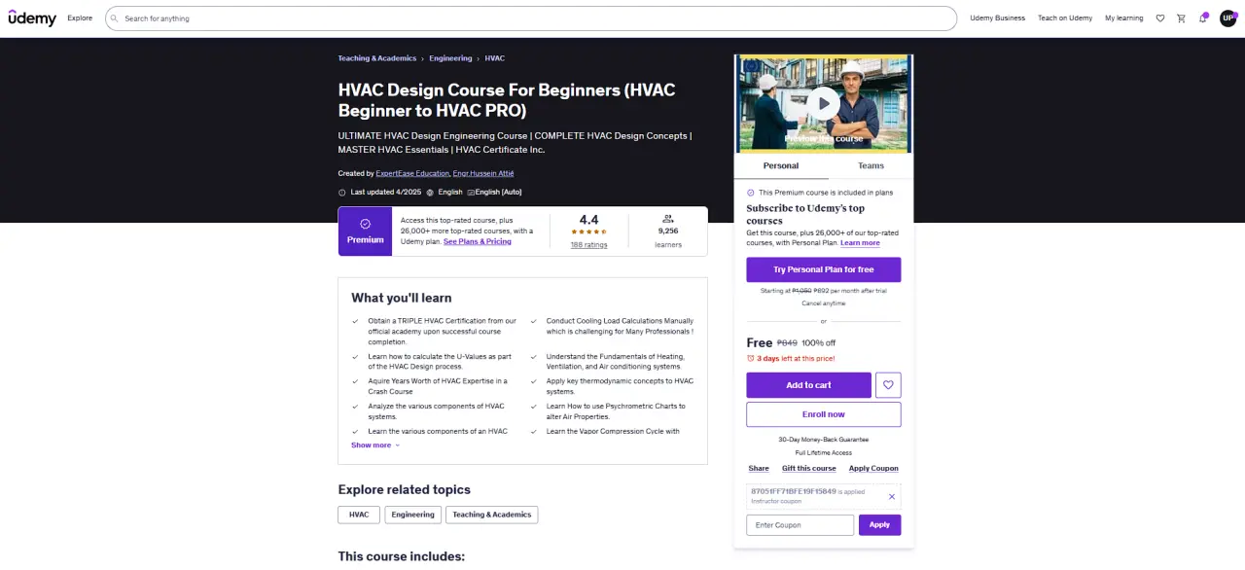Expand the Show more list
This screenshot has width=1245, height=570.
click(375, 445)
